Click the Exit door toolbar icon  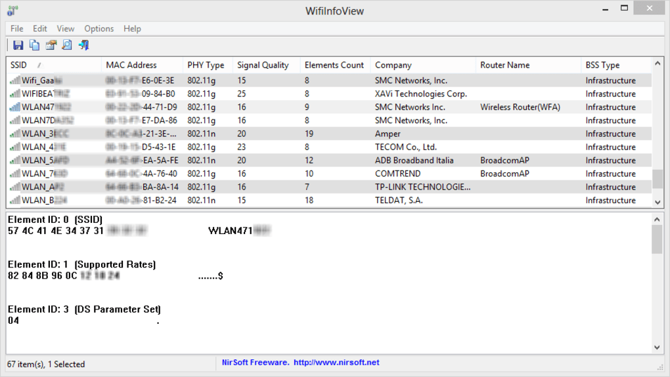[x=83, y=45]
